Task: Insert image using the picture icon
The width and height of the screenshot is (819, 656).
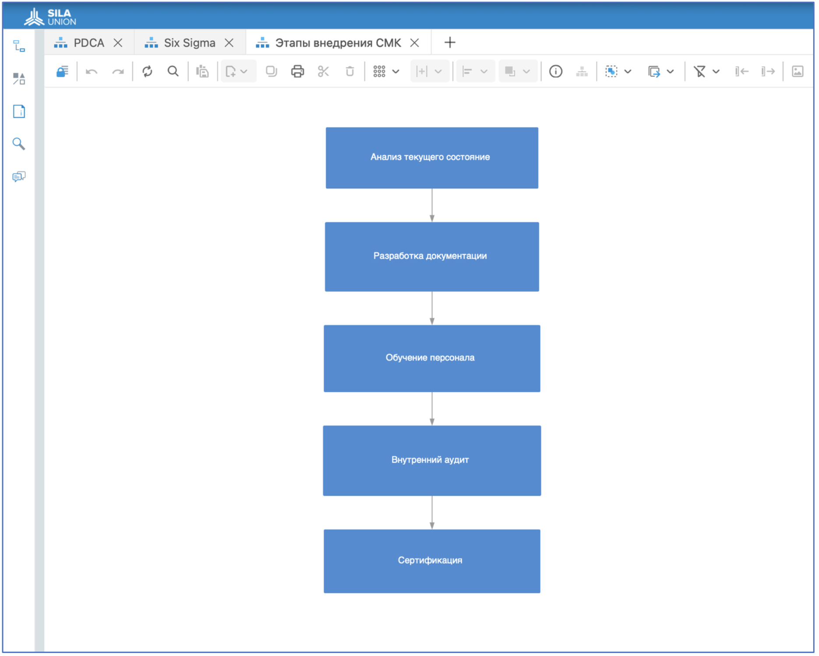Action: 797,71
